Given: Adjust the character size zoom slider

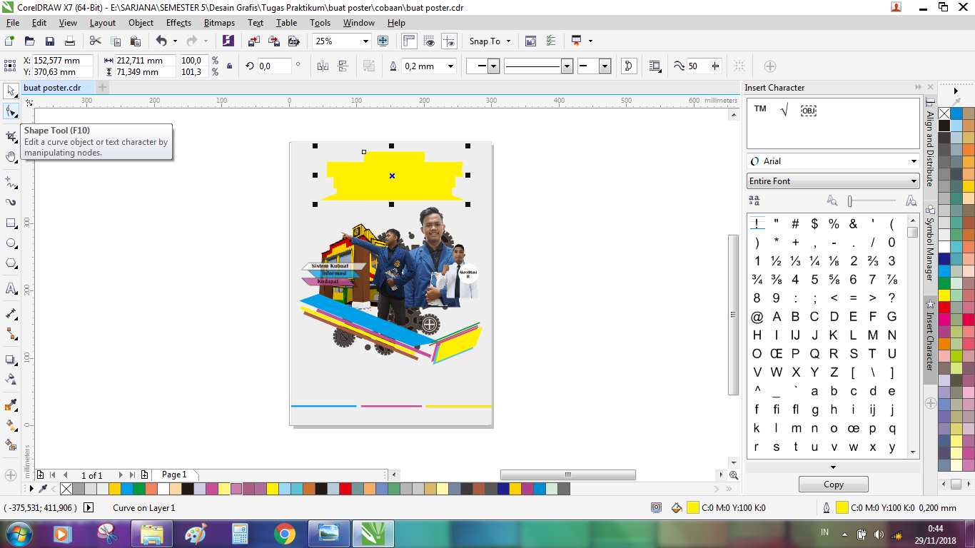Looking at the screenshot, I should (x=850, y=201).
